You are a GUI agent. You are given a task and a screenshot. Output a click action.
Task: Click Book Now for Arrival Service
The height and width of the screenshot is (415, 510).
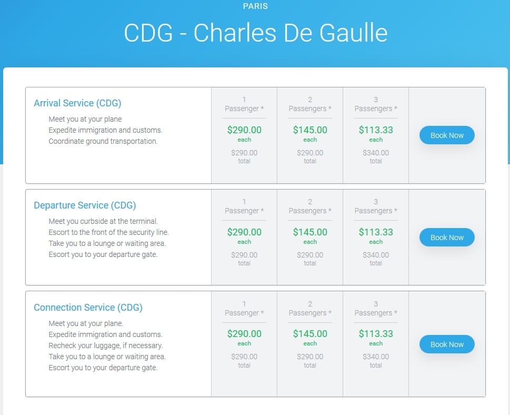446,135
